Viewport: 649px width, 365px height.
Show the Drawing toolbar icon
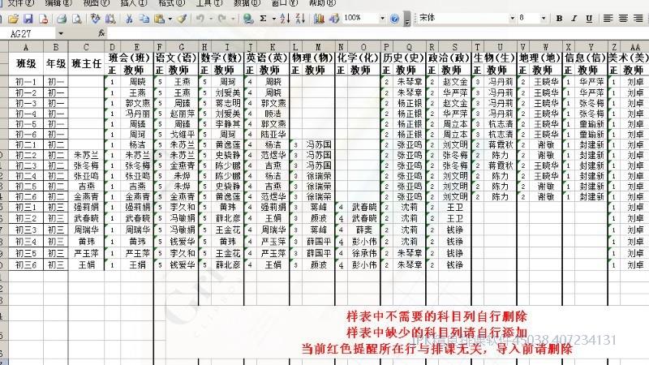pos(334,19)
